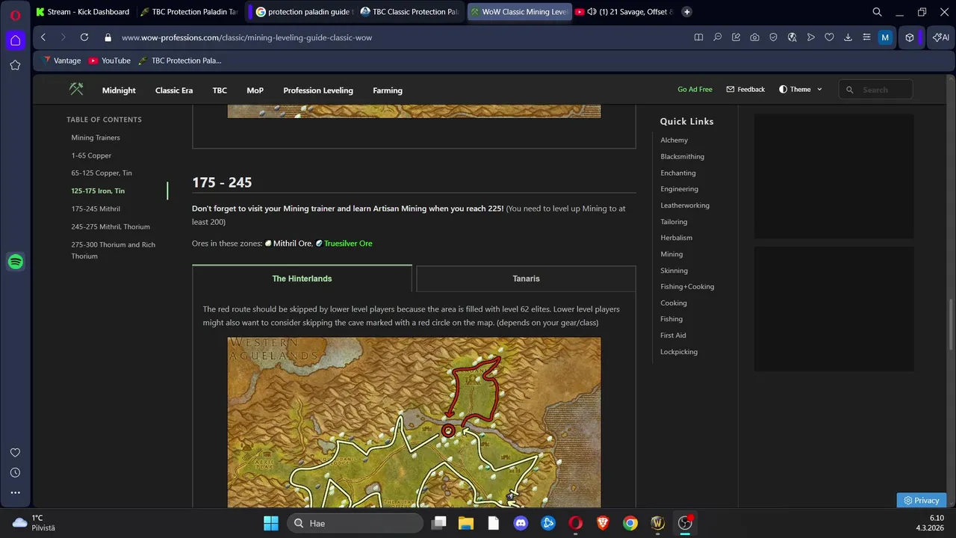956x538 pixels.
Task: Click the site search magnifier icon
Action: pyautogui.click(x=849, y=90)
